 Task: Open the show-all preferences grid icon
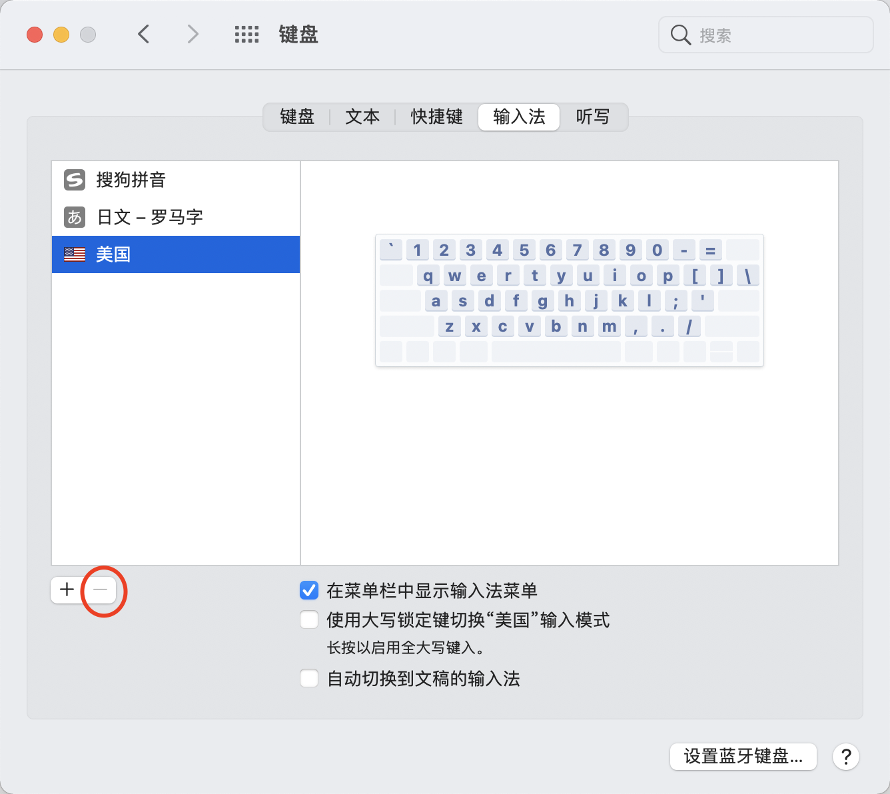point(246,35)
